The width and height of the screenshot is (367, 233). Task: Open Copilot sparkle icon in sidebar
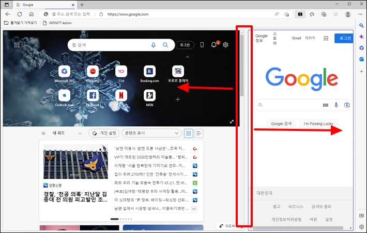click(x=361, y=37)
